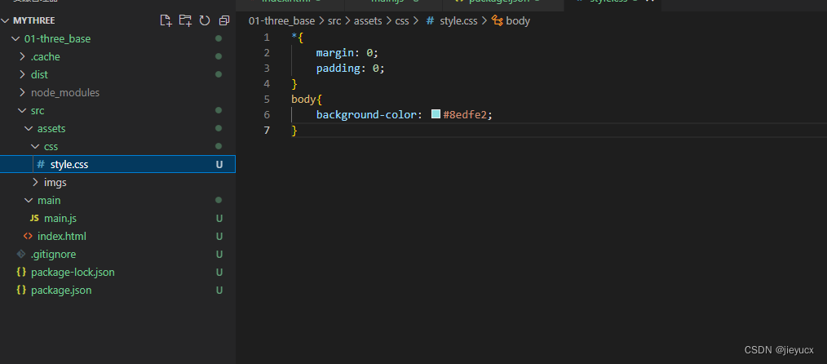Click line number 1 in the gutter

(267, 38)
